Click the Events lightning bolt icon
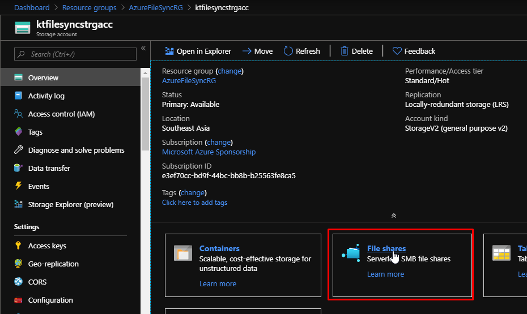The height and width of the screenshot is (314, 527). tap(19, 186)
